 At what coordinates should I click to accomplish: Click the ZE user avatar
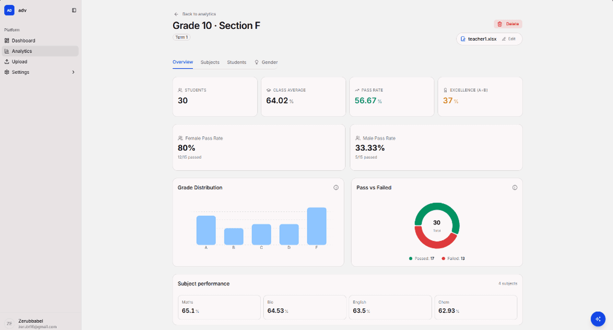pos(9,324)
